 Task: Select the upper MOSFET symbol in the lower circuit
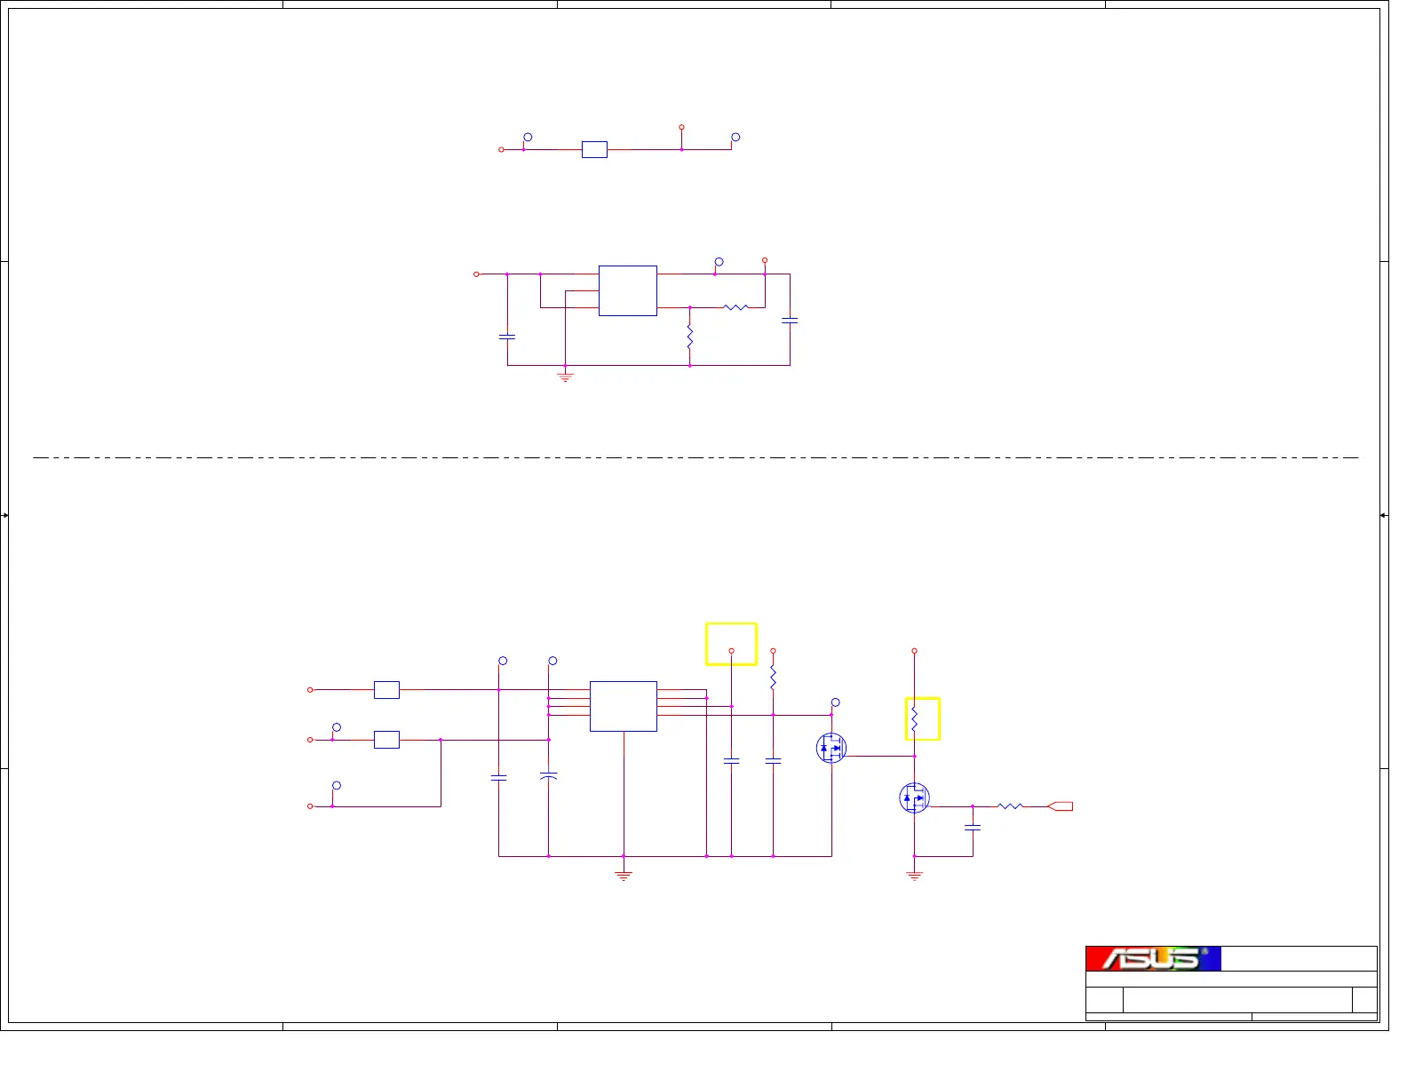point(831,748)
